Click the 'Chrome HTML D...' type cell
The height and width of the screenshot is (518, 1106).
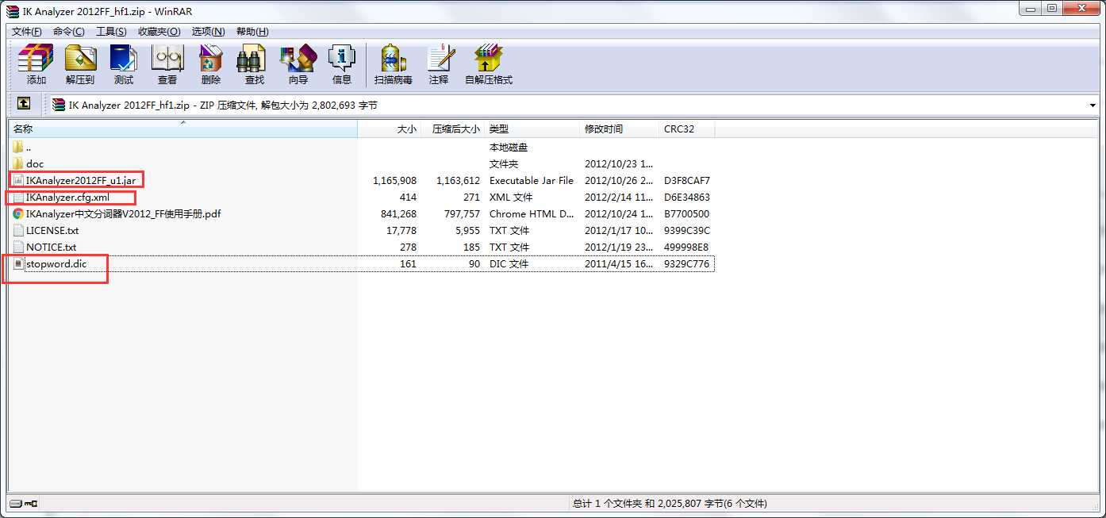532,214
